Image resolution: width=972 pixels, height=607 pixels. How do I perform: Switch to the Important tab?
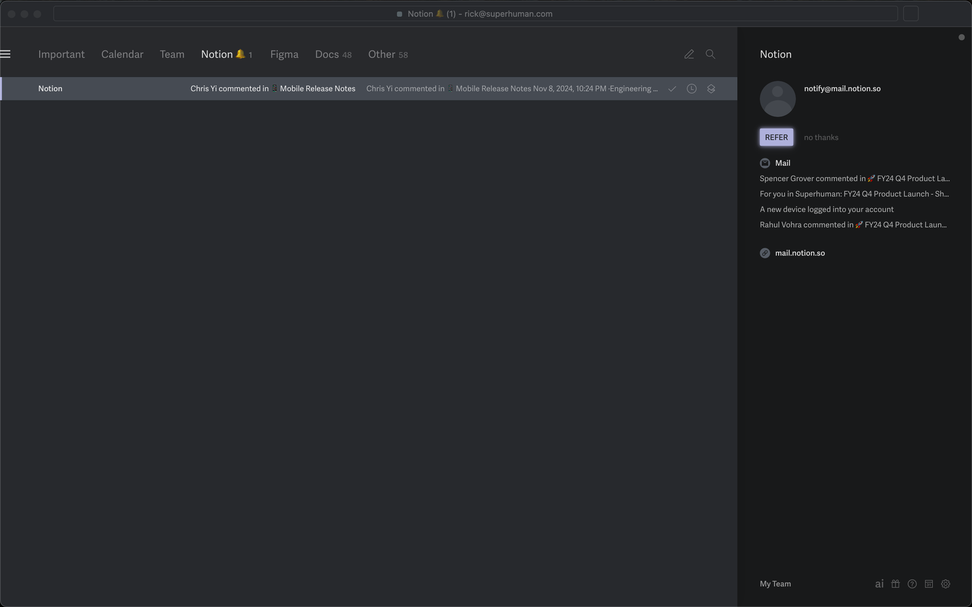coord(61,54)
